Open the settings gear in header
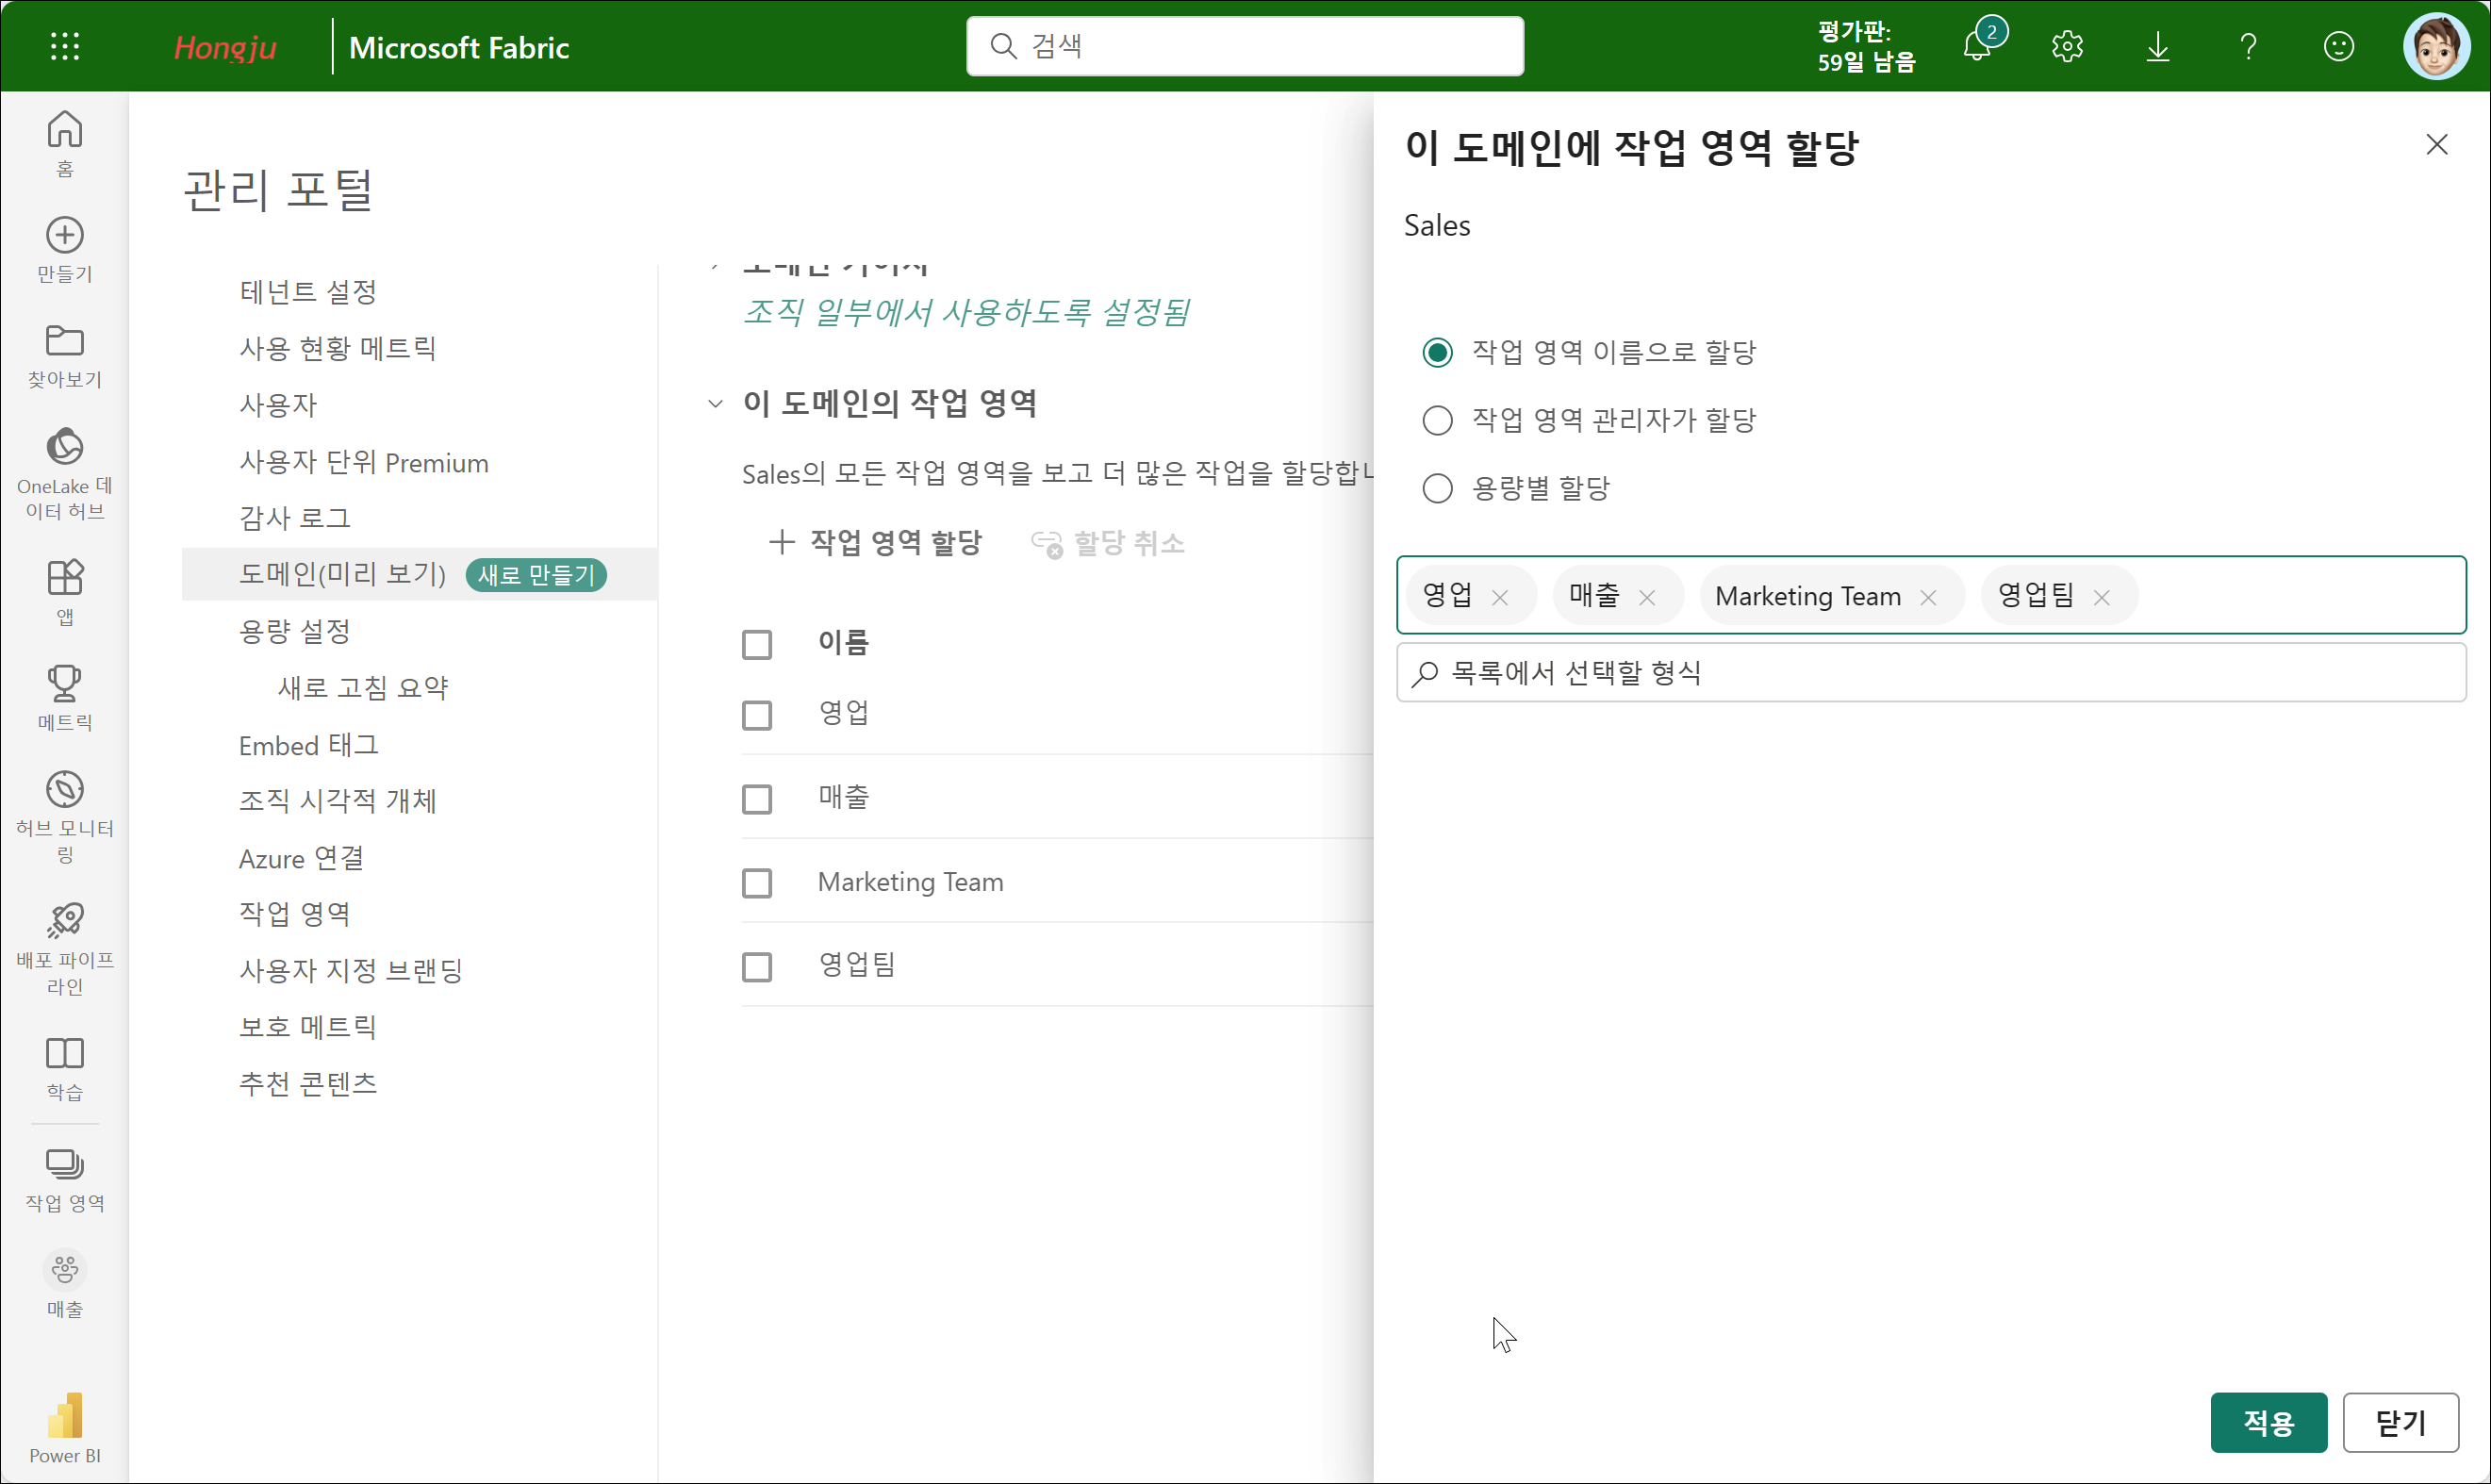 pos(2067,47)
